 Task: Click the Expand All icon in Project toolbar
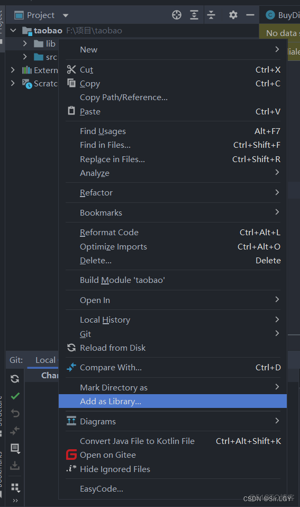click(x=194, y=15)
